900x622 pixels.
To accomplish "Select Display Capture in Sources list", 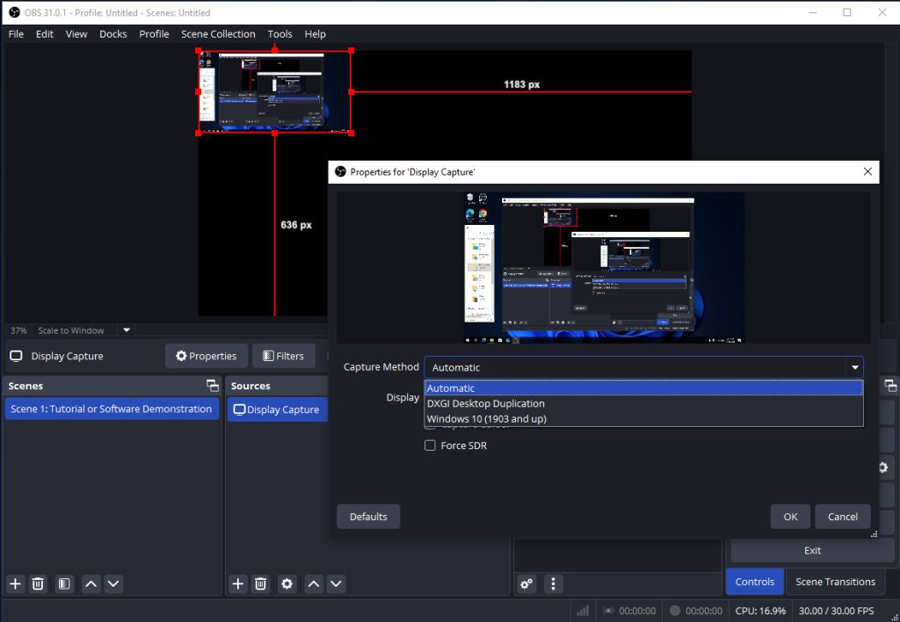I will point(278,409).
